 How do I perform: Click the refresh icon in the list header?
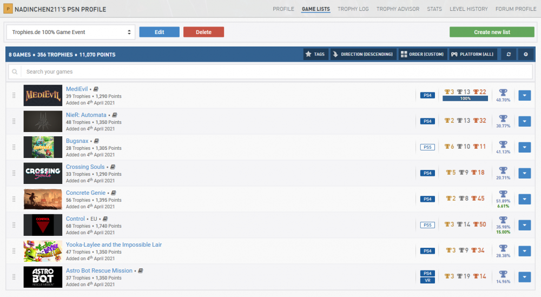[x=508, y=54]
